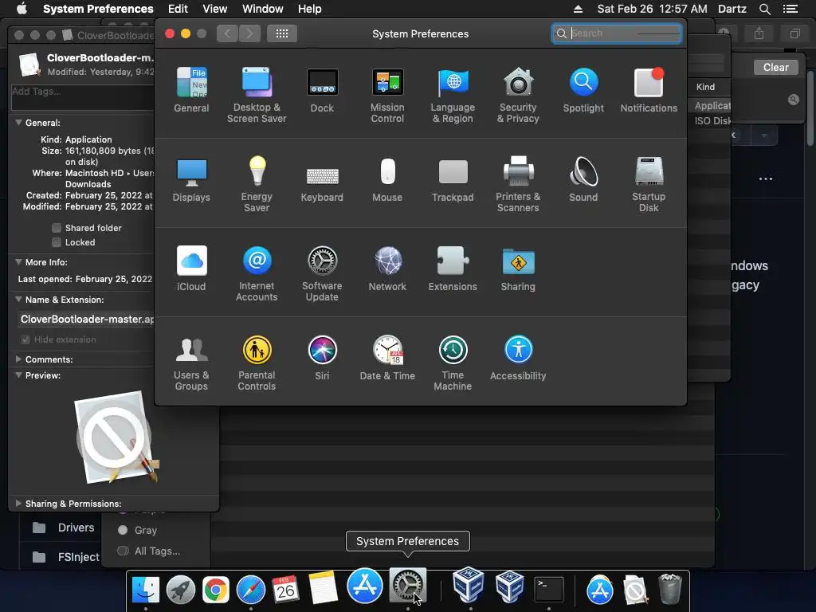Collapse the More Info section
The height and width of the screenshot is (612, 816).
pyautogui.click(x=19, y=262)
